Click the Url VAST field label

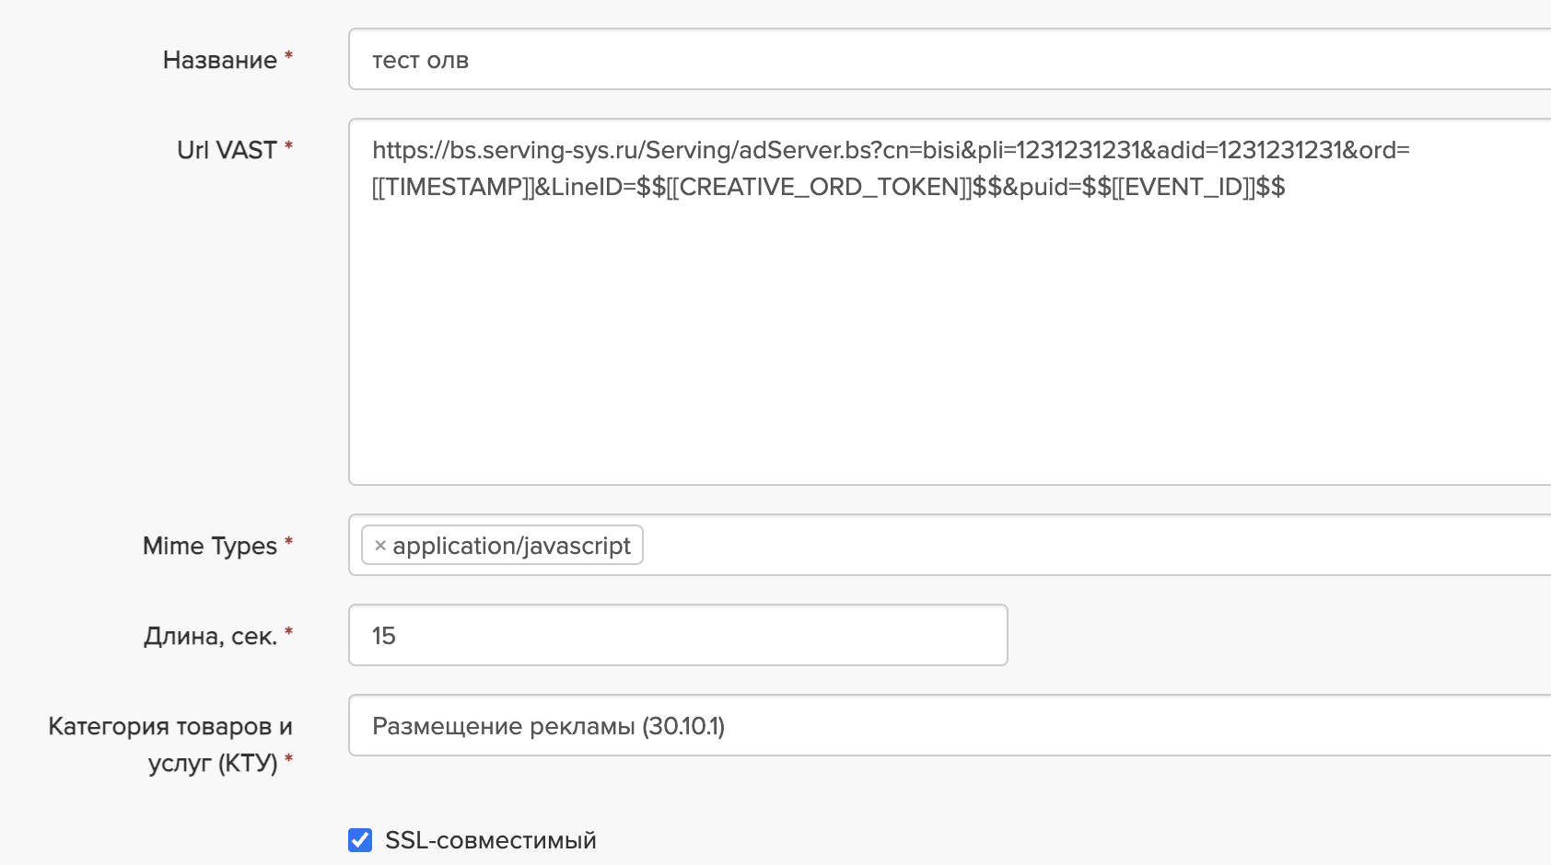(x=227, y=150)
